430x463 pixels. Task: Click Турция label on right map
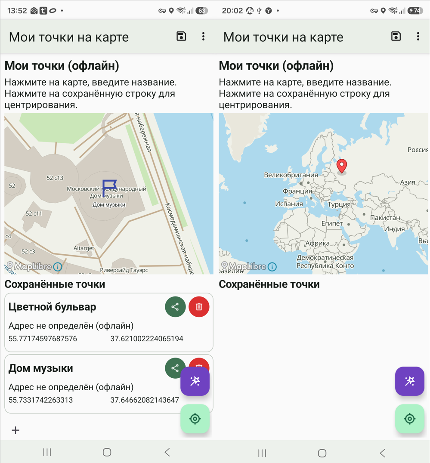coord(339,204)
